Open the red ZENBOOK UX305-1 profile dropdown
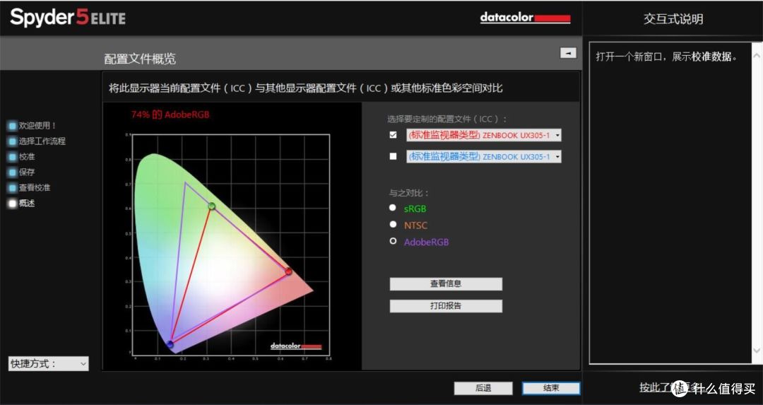 click(x=484, y=135)
